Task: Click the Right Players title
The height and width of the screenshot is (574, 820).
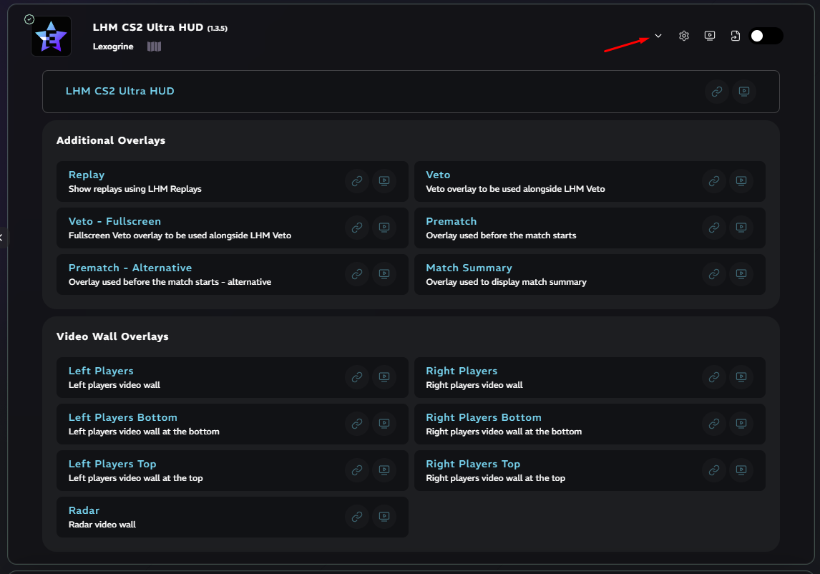Action: (x=462, y=371)
